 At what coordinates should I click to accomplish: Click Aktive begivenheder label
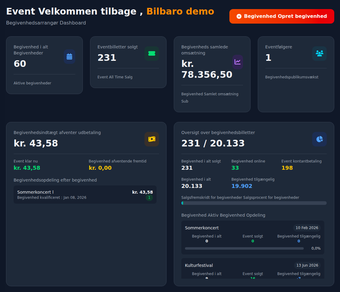(33, 83)
